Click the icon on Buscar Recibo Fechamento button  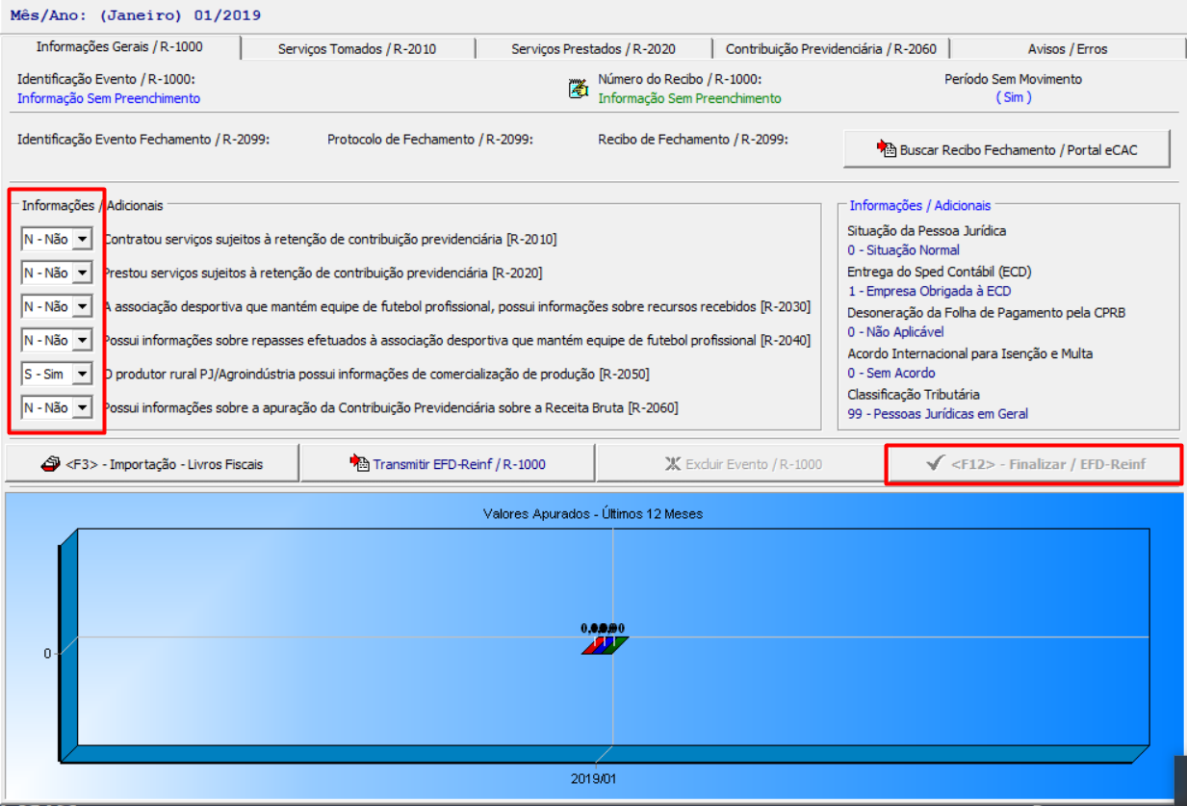[x=886, y=149]
